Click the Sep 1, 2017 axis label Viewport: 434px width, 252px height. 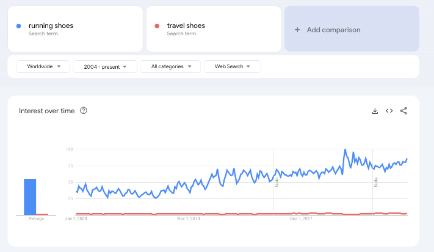[302, 218]
